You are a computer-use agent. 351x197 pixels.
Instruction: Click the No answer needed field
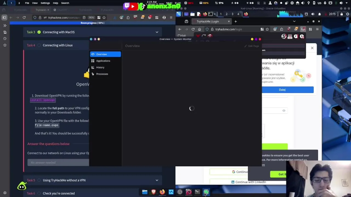(58, 163)
